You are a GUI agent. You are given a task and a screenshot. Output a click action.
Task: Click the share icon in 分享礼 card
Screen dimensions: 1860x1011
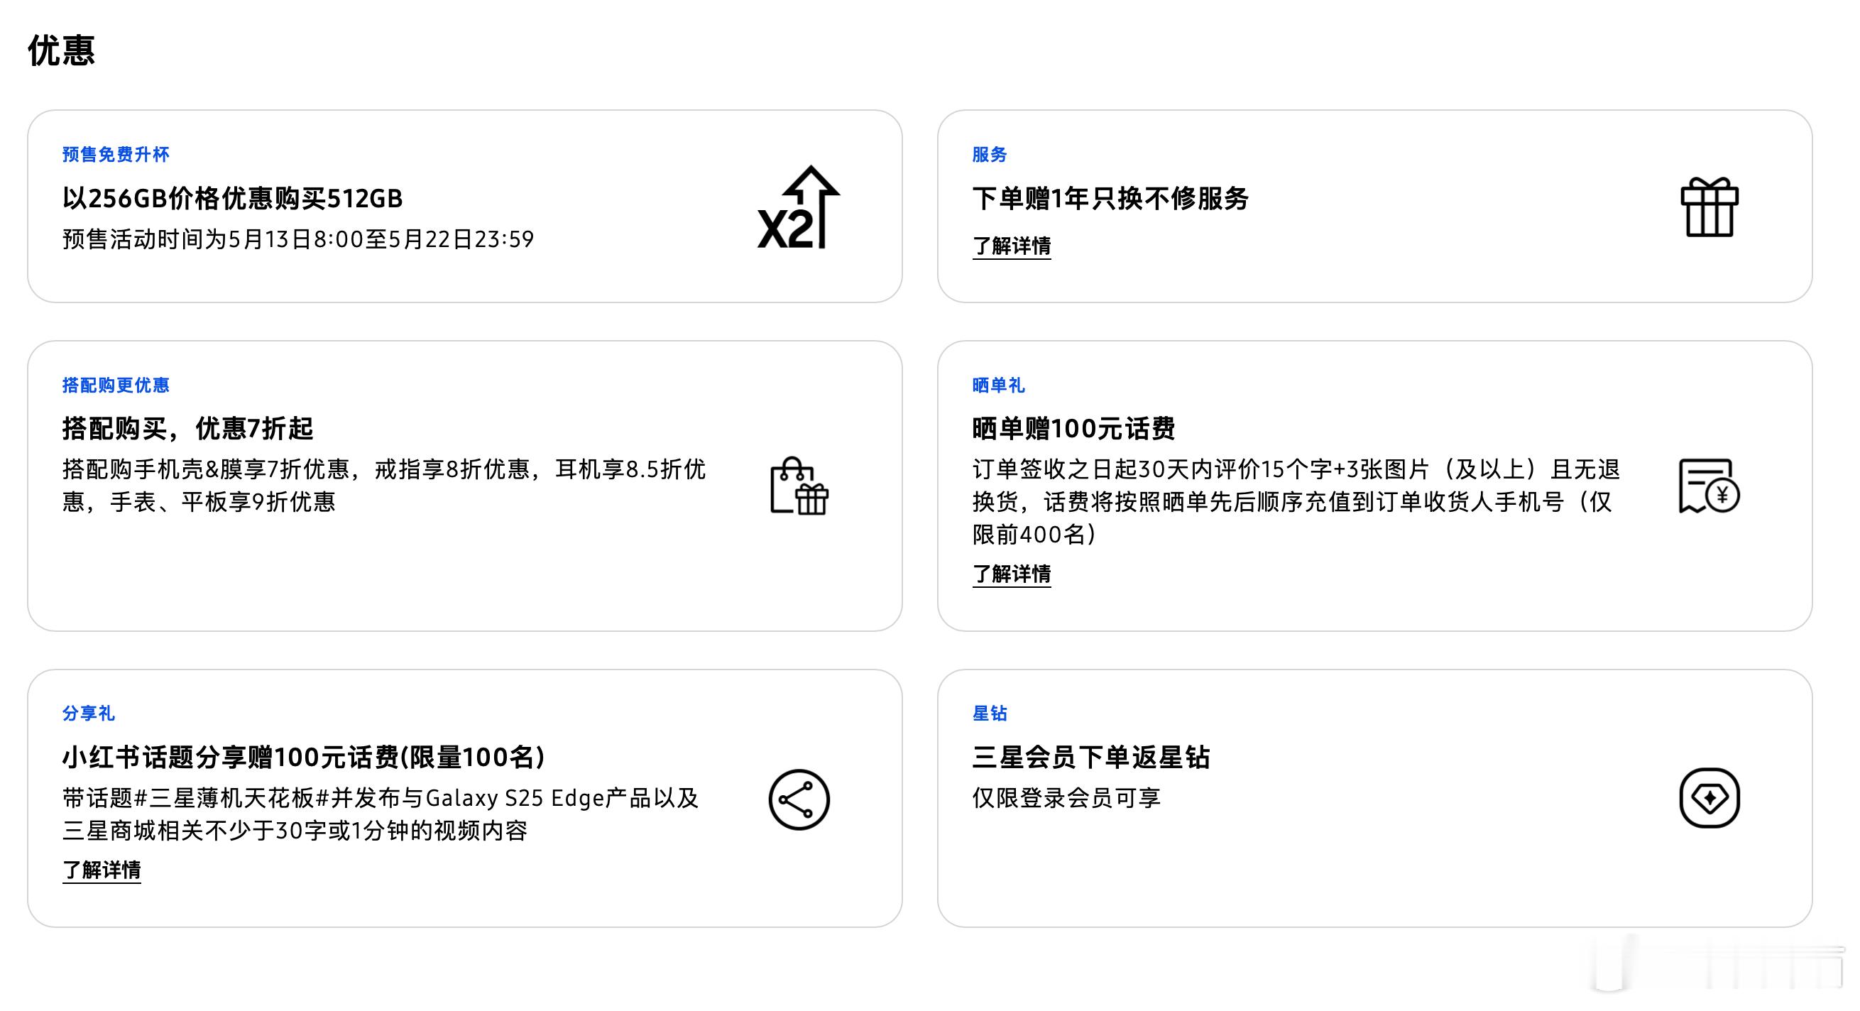799,799
